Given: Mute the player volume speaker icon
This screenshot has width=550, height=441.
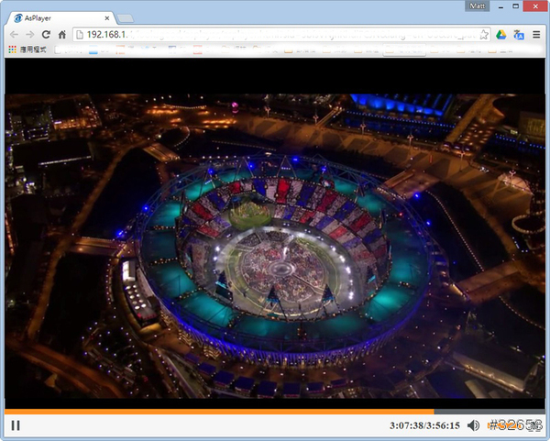Looking at the screenshot, I should coord(473,425).
